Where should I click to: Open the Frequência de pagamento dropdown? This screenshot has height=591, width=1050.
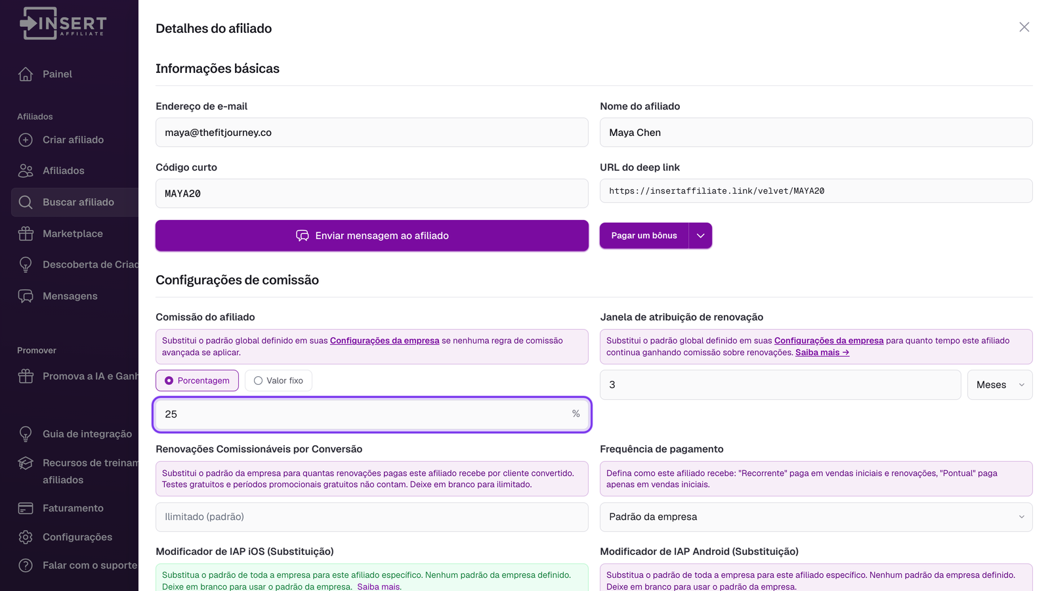tap(816, 517)
